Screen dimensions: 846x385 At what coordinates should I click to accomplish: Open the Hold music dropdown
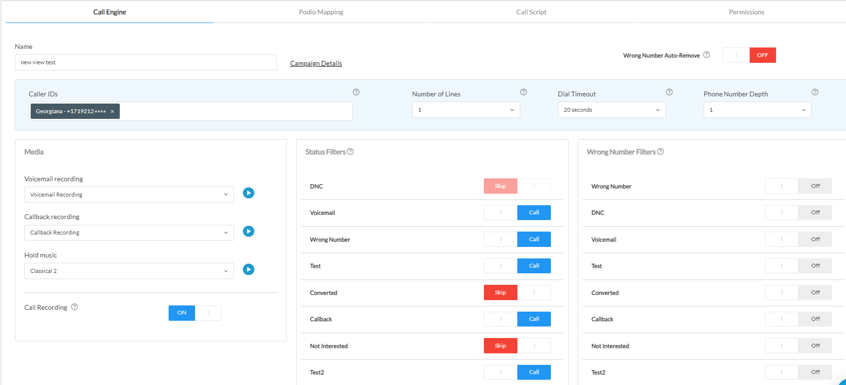[x=129, y=271]
